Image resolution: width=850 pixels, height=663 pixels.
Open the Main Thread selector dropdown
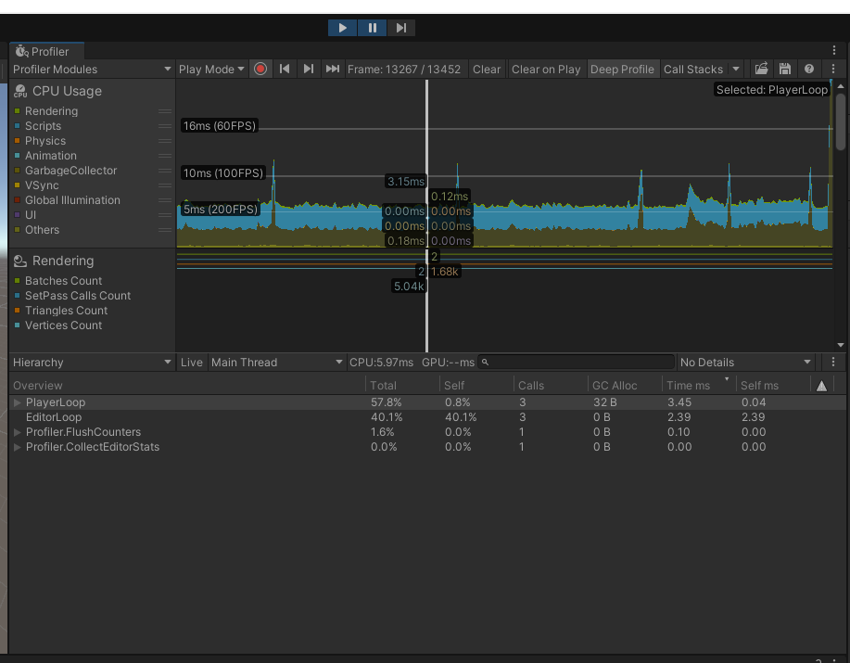click(276, 362)
